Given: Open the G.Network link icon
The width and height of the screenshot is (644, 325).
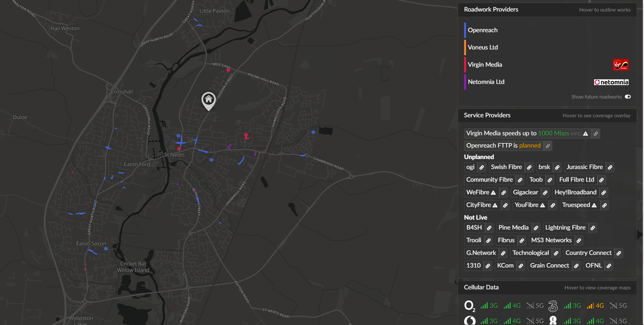Looking at the screenshot, I should [503, 253].
